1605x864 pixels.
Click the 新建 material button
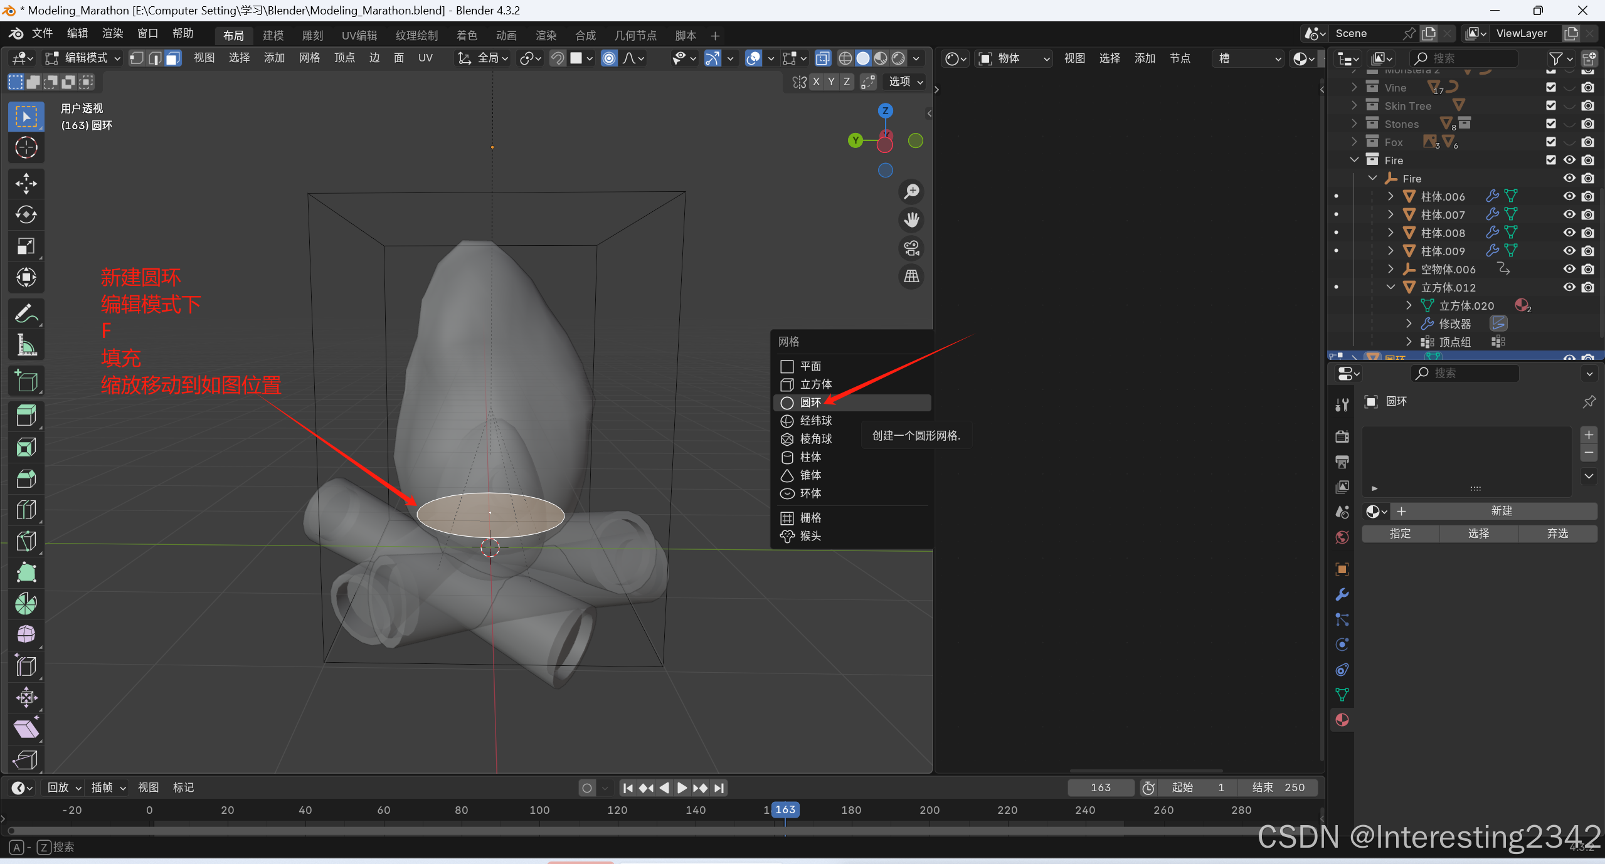[x=1501, y=511]
